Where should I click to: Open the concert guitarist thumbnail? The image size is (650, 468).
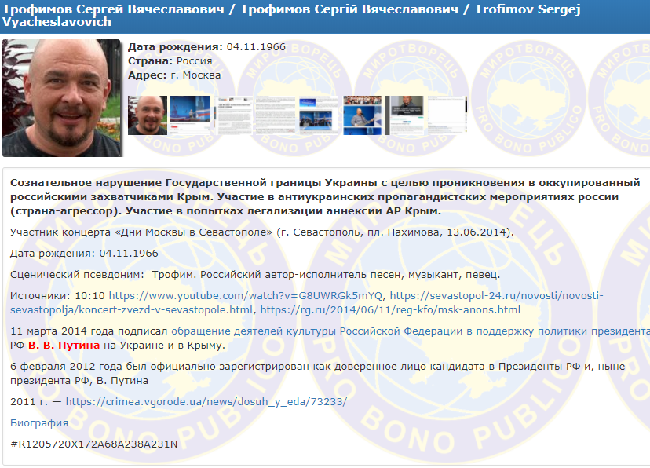coord(360,116)
